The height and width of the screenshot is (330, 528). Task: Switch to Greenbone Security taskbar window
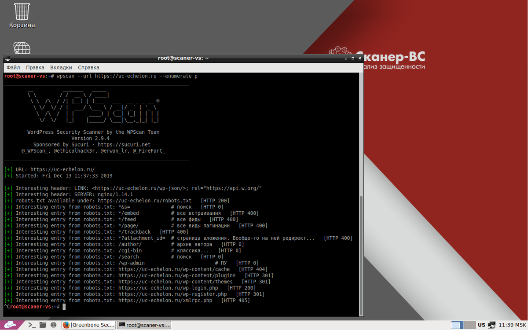tap(88, 325)
